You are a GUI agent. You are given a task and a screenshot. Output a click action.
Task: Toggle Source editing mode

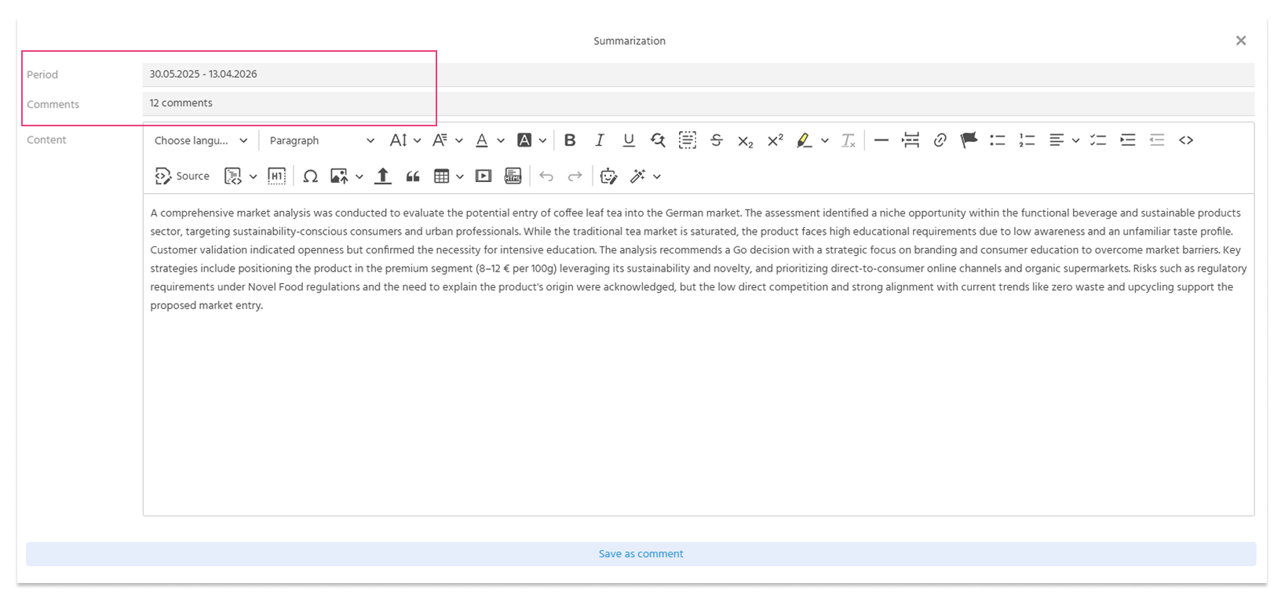coord(182,177)
